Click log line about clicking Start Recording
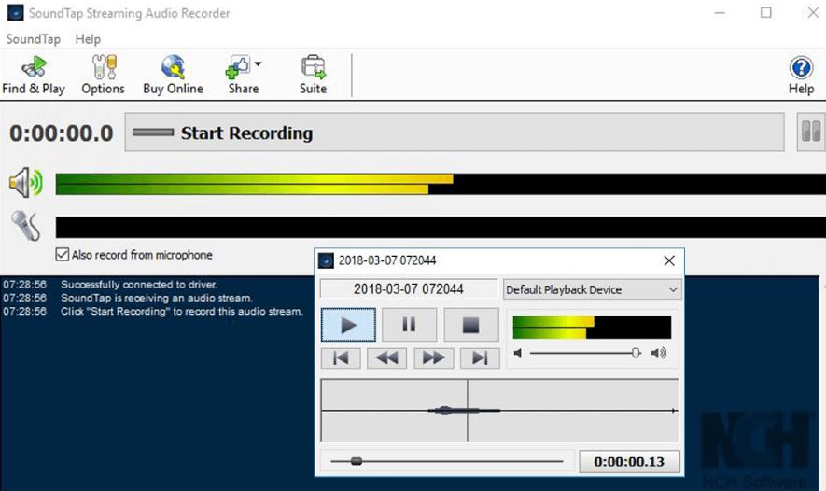826x491 pixels. (182, 312)
